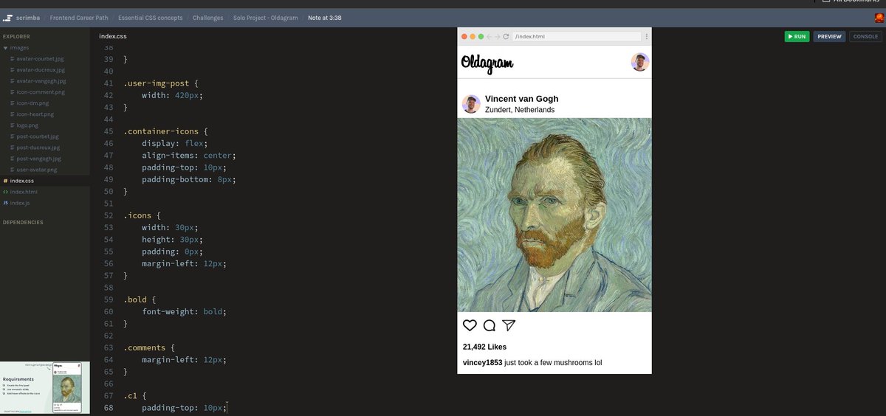
Task: Open the Frontend Career Path breadcrumb
Action: pyautogui.click(x=79, y=18)
